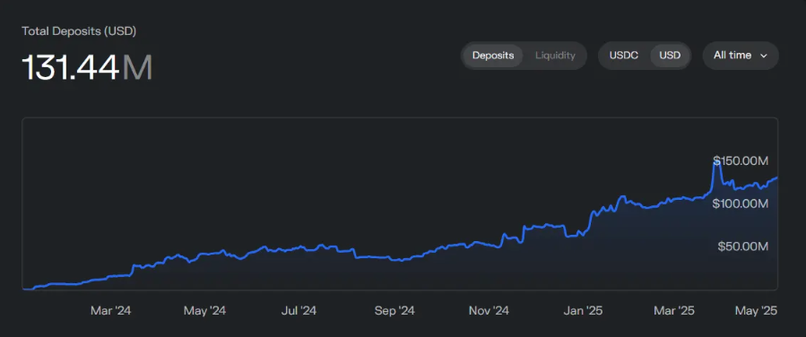
Task: Click the Jul '24 axis label
Action: (x=299, y=311)
